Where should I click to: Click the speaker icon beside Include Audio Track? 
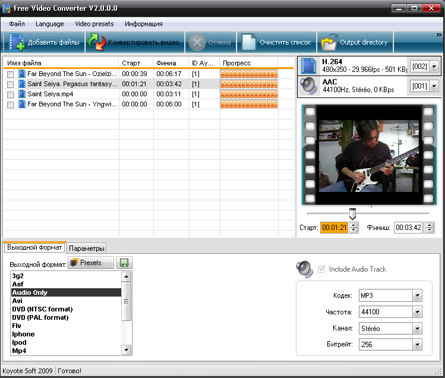(305, 269)
